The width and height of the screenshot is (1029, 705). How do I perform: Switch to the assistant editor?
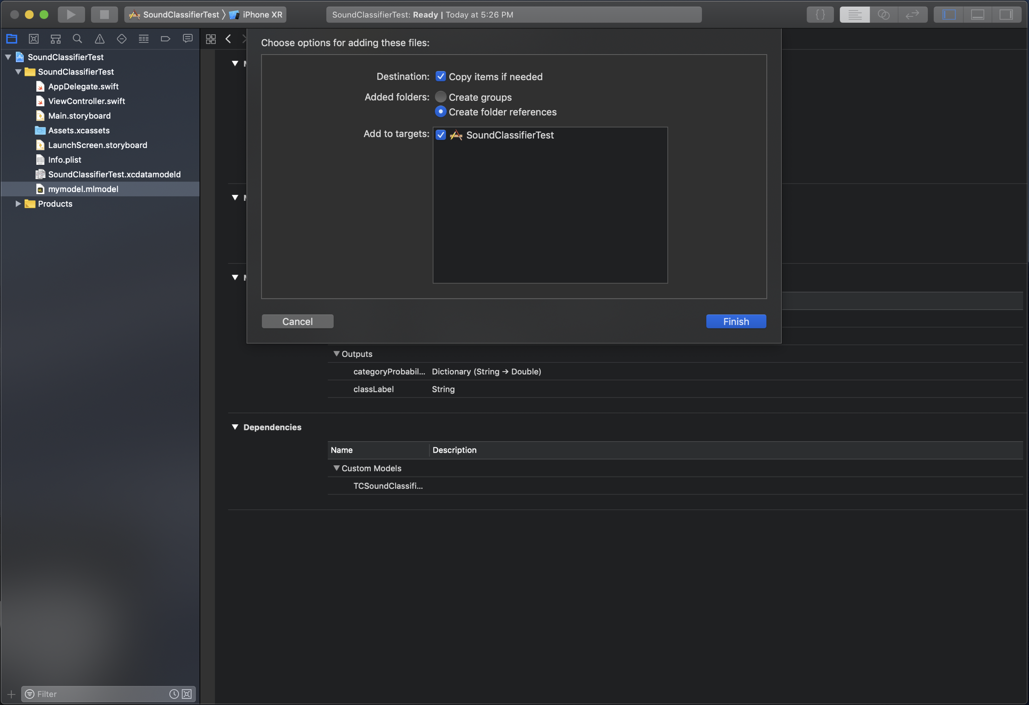pos(883,15)
